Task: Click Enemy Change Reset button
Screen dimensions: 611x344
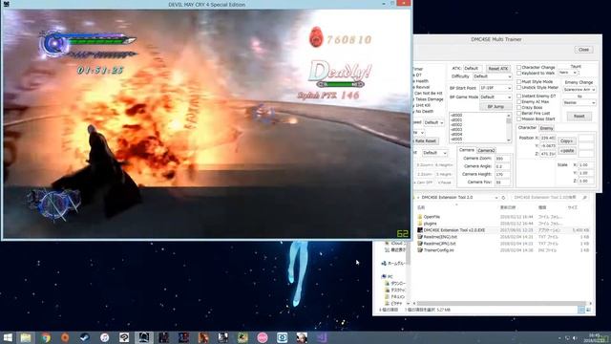Action: pyautogui.click(x=579, y=117)
